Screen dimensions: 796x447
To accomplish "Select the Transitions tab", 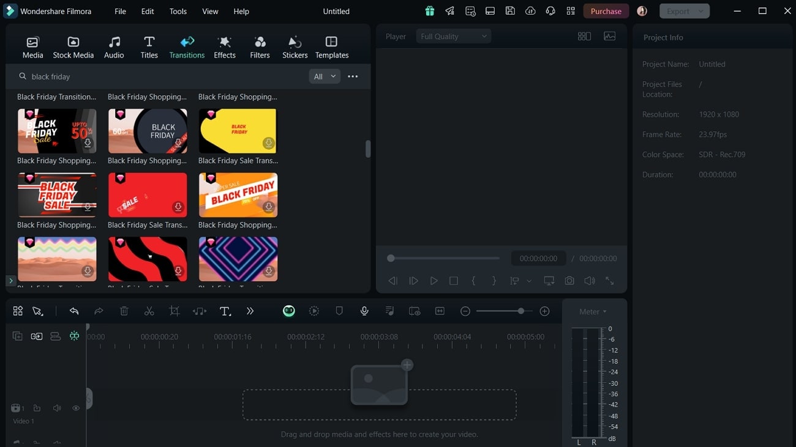I will tap(187, 47).
